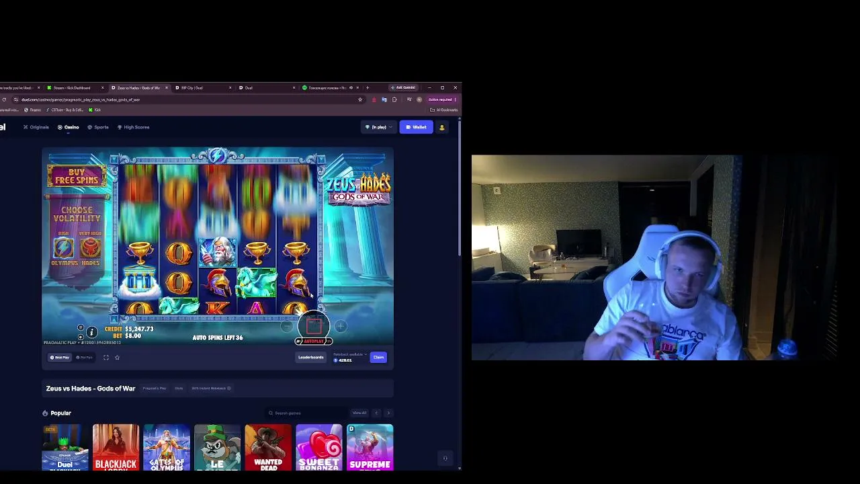Show previous popular games with left arrow

(x=376, y=413)
